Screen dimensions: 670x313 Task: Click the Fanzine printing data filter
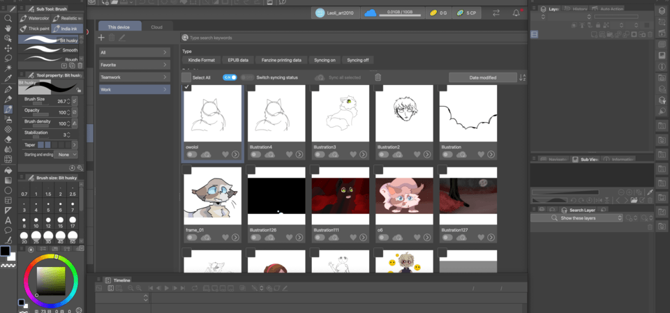click(281, 60)
